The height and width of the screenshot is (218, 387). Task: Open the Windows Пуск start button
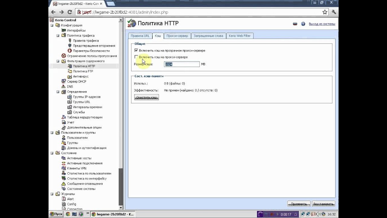pos(56,214)
